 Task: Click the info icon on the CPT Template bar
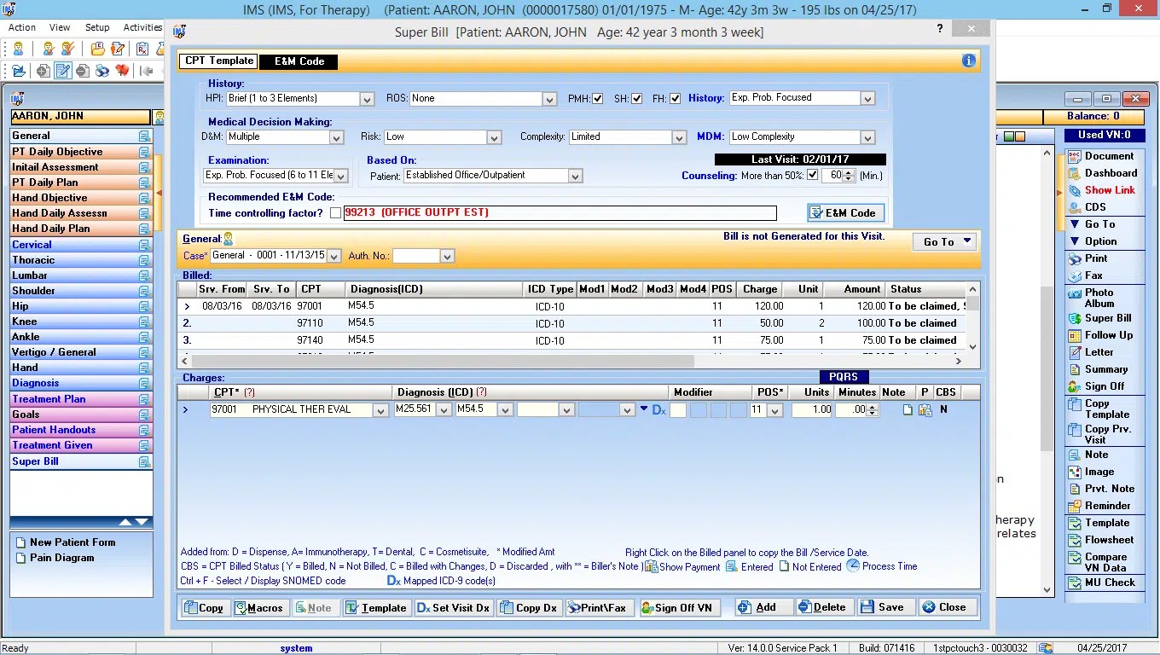(x=968, y=61)
